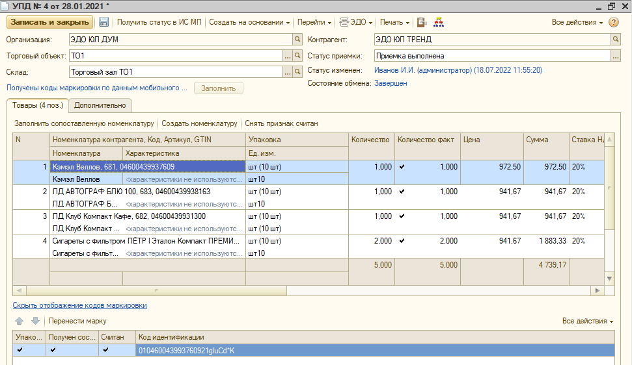Click Создать номенклатуру command
632x365 pixels.
click(200, 123)
